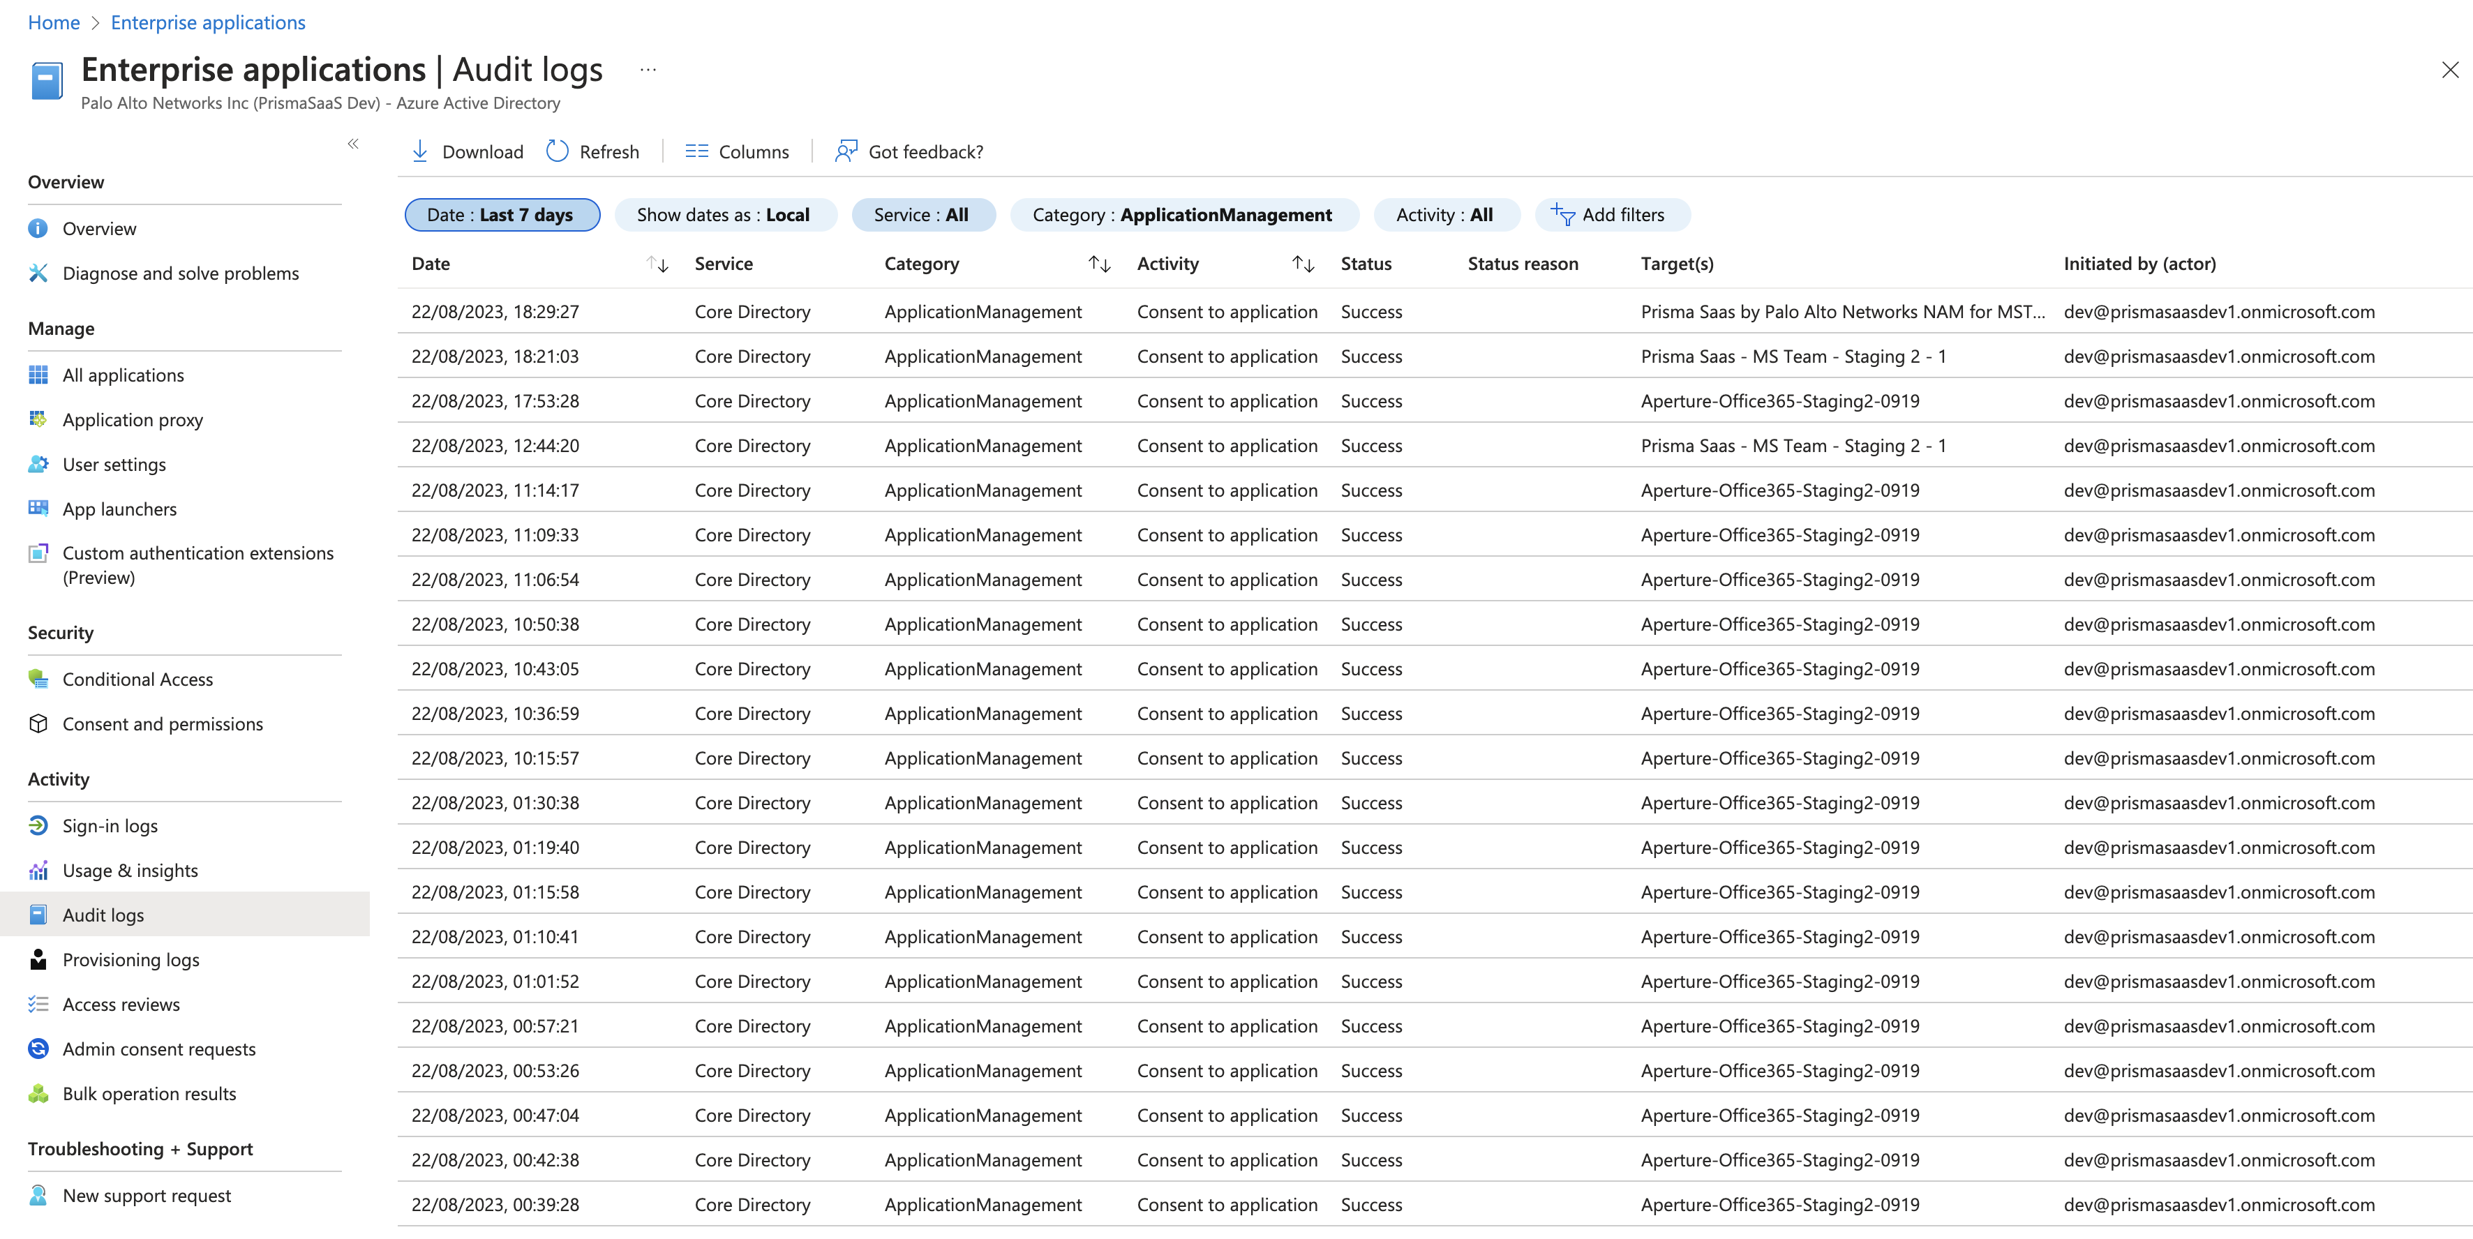2473x1239 pixels.
Task: Click the Refresh circular arrow icon
Action: (557, 151)
